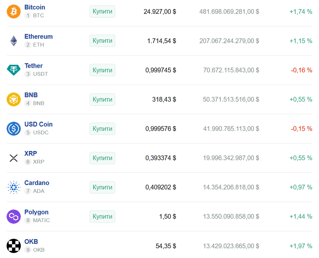Click the Cardano price 0,409202 $

pyautogui.click(x=161, y=187)
